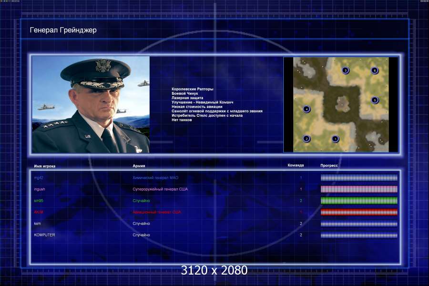Click the rocky center island on the minimap
Viewport: 429px width, 286px height.
coord(342,104)
